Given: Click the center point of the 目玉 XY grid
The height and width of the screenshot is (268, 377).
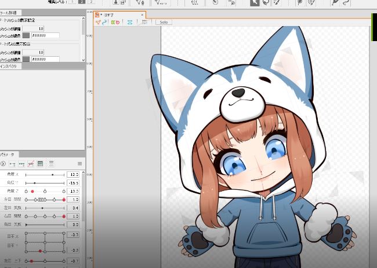Looking at the screenshot, I should click(x=45, y=243).
